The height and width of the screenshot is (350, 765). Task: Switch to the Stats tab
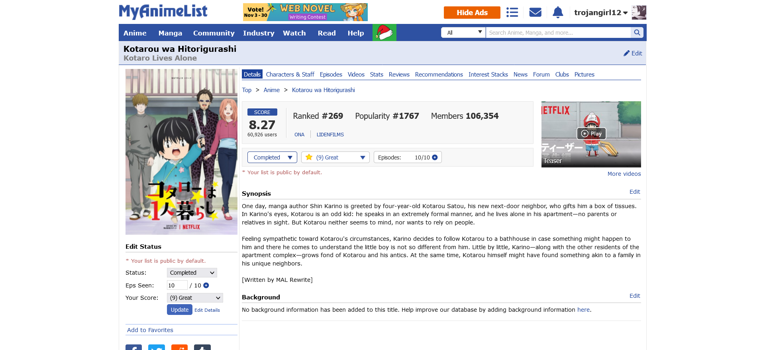tap(377, 75)
